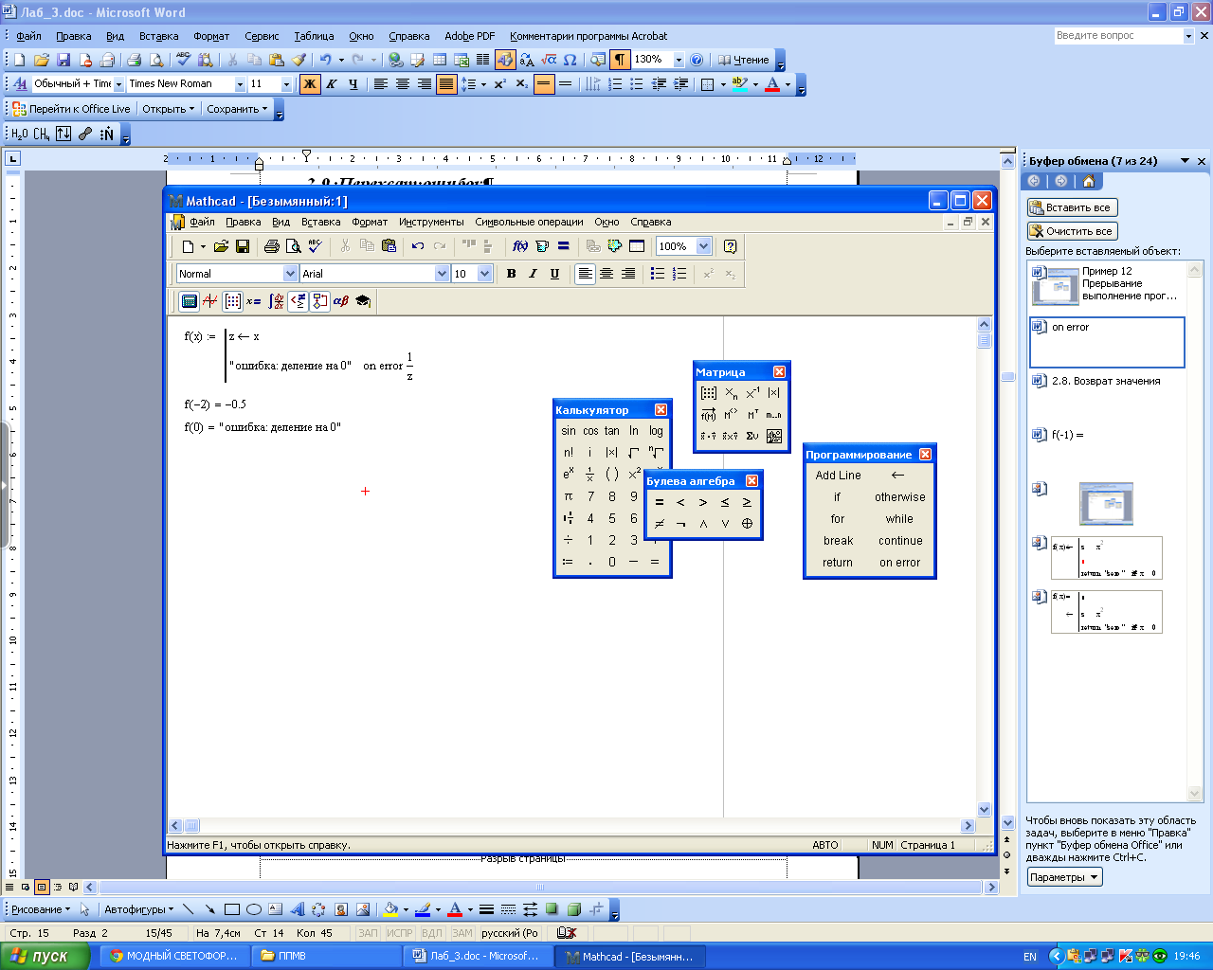Open Mathcad Инструменты menu
The height and width of the screenshot is (970, 1213).
click(x=431, y=222)
